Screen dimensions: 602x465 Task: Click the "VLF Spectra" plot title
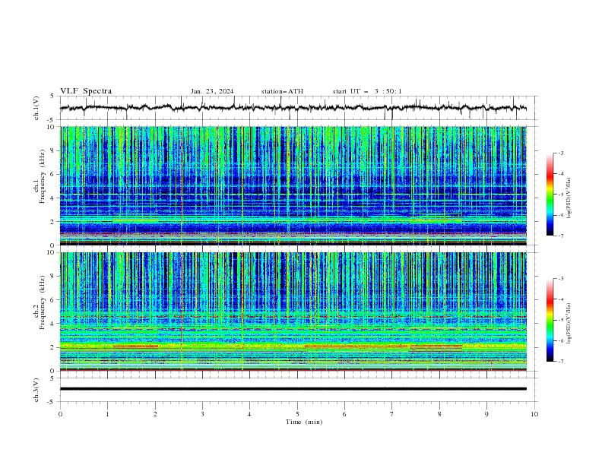coord(86,91)
